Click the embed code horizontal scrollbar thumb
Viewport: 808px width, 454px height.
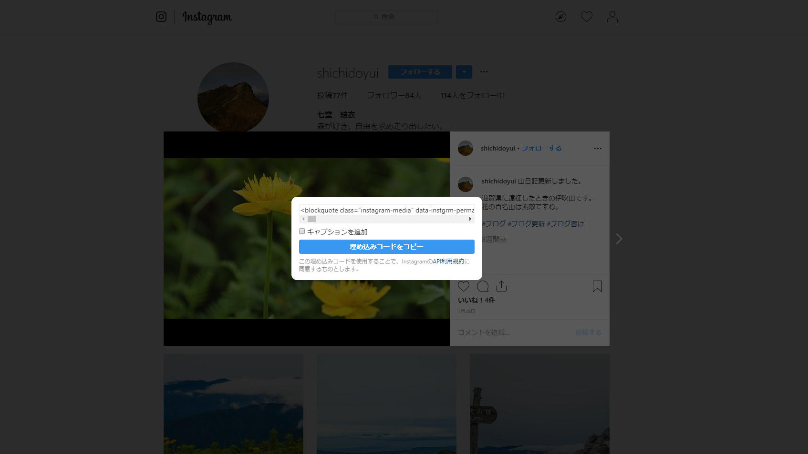(x=311, y=219)
